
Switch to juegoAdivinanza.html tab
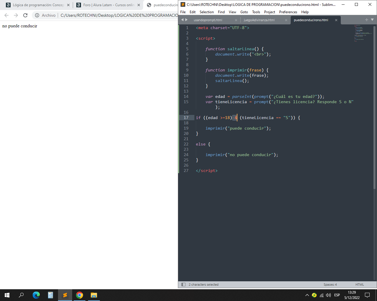point(259,20)
